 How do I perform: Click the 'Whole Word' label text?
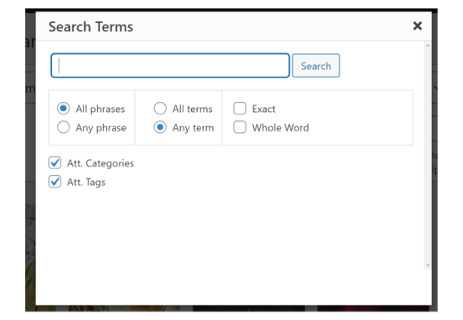click(x=280, y=128)
